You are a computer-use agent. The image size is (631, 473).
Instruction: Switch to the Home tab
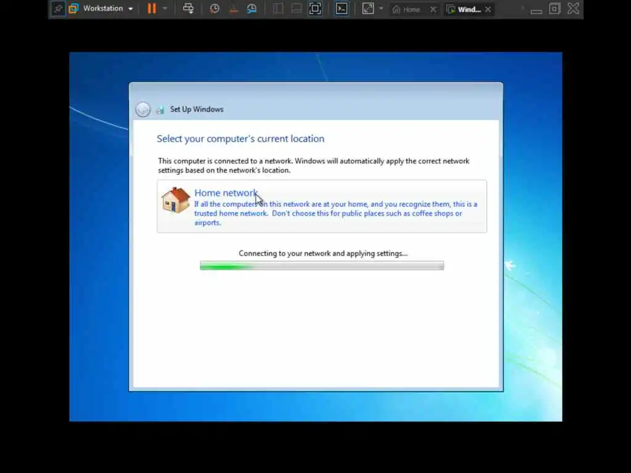[x=407, y=9]
